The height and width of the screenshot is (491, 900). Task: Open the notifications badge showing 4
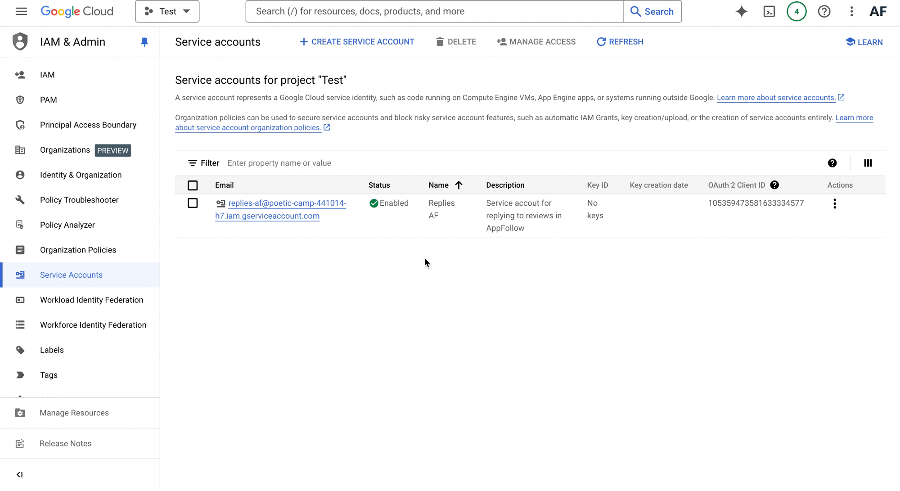(796, 11)
